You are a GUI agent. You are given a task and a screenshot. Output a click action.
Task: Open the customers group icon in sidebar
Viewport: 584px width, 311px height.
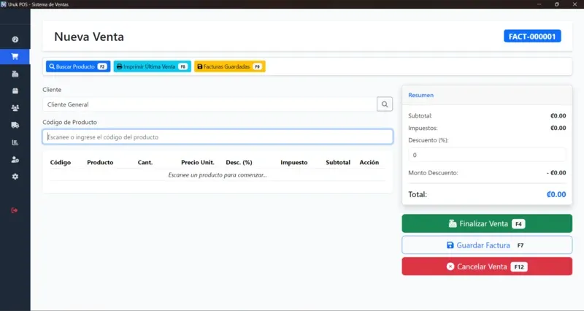click(15, 108)
